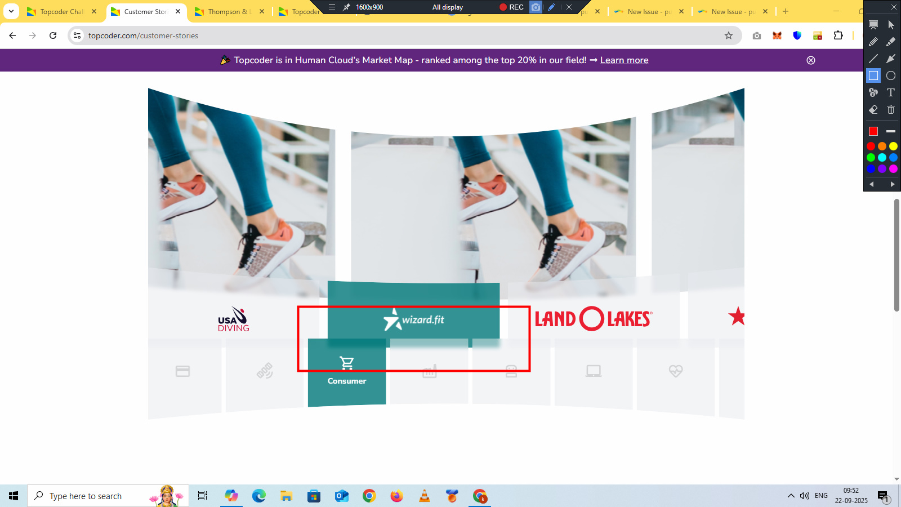The image size is (901, 507).
Task: Select the numbered step counter tool
Action: [873, 92]
